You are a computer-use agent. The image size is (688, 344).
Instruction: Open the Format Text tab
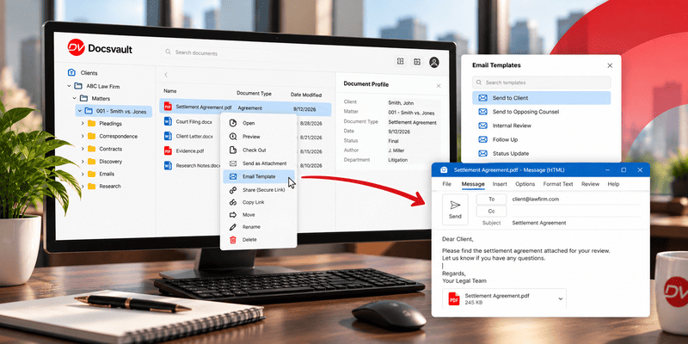558,184
